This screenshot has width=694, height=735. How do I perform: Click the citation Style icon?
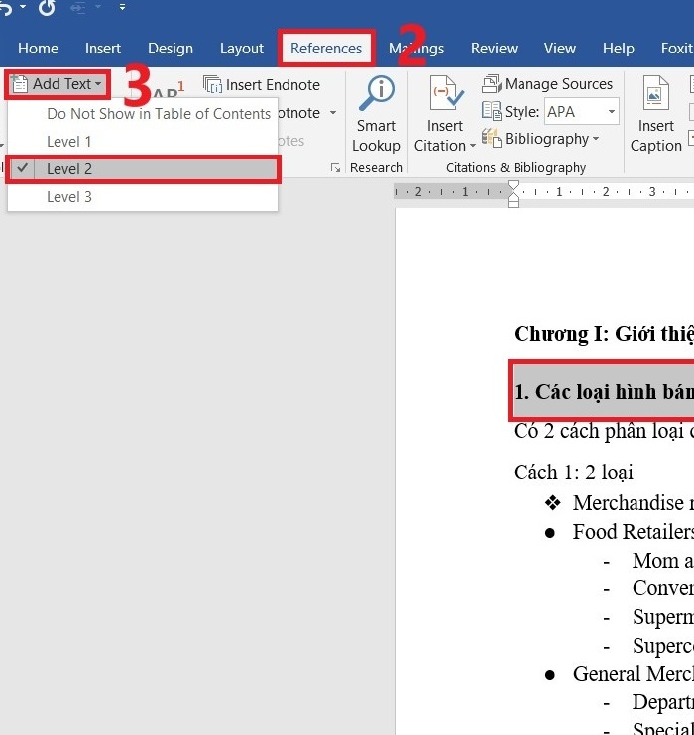(492, 111)
